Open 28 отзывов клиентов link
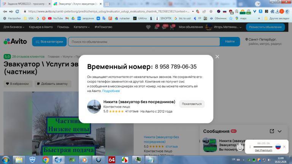This screenshot has height=164, width=292. click(x=28, y=56)
